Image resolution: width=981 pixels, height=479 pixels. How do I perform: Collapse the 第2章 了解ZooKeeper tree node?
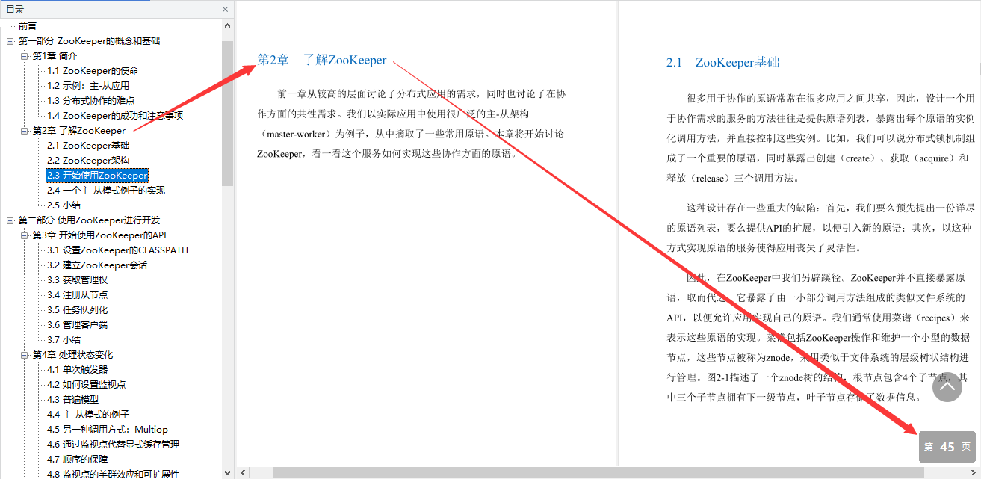25,131
